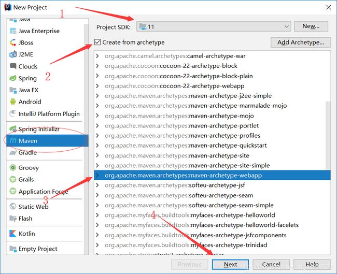The image size is (337, 274).
Task: Click the Add Archetype... button
Action: click(301, 42)
